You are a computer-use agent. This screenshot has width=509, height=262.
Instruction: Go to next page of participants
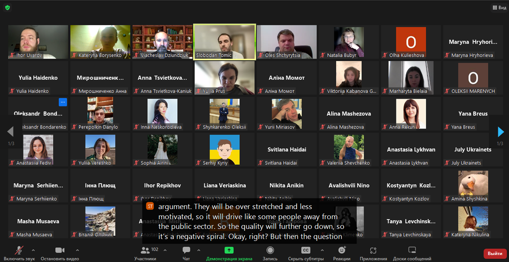tap(500, 132)
